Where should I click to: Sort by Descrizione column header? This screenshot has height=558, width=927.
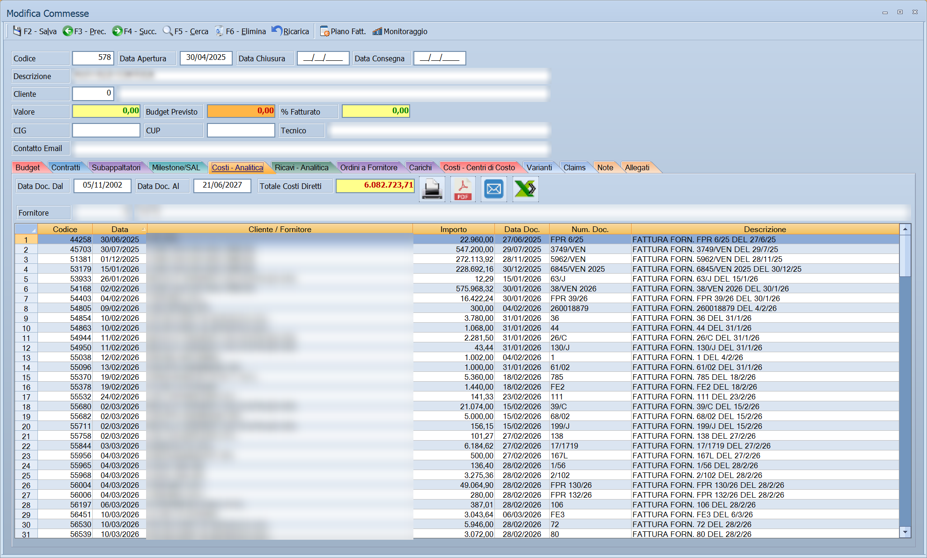tap(765, 229)
